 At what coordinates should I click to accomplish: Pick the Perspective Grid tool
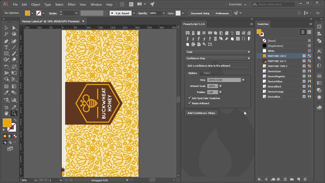pos(14,80)
